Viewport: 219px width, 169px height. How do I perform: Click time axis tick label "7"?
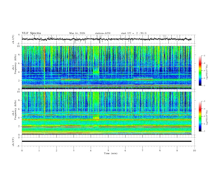tap(143, 150)
